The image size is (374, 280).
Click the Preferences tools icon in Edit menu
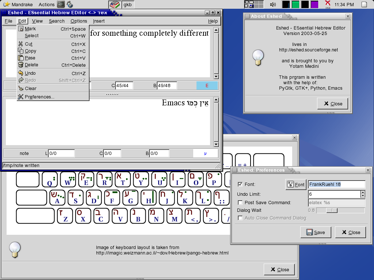click(x=21, y=96)
